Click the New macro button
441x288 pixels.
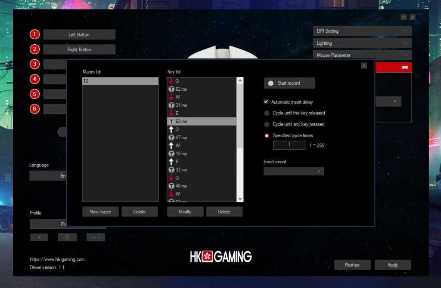(100, 211)
